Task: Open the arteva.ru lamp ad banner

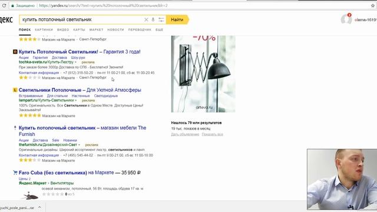Action: tap(203, 74)
